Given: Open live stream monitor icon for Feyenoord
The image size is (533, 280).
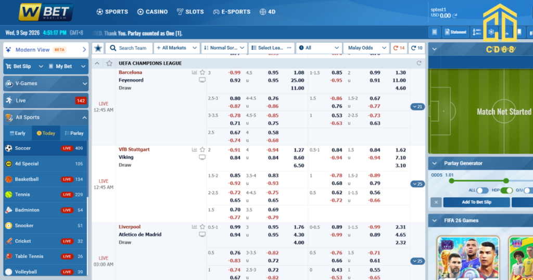Looking at the screenshot, I should [202, 80].
